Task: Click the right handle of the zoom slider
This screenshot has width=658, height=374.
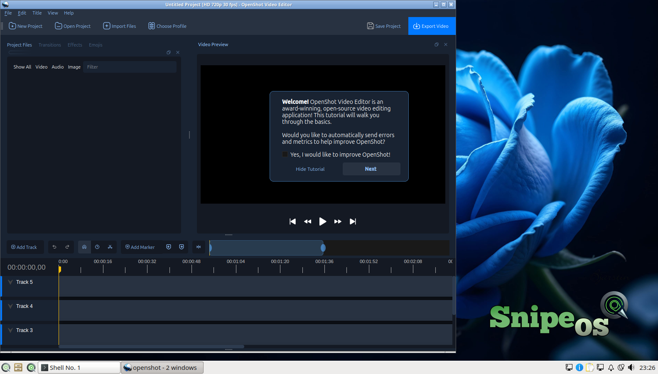Action: point(323,248)
